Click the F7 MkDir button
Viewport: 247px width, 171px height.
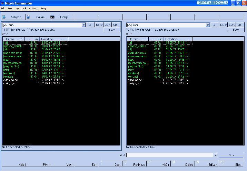159,164
